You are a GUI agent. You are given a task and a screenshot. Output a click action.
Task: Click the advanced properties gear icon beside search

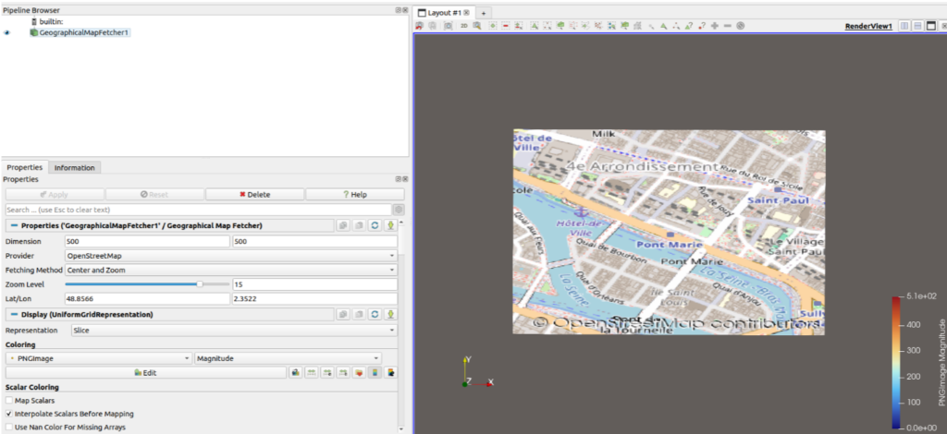point(399,210)
